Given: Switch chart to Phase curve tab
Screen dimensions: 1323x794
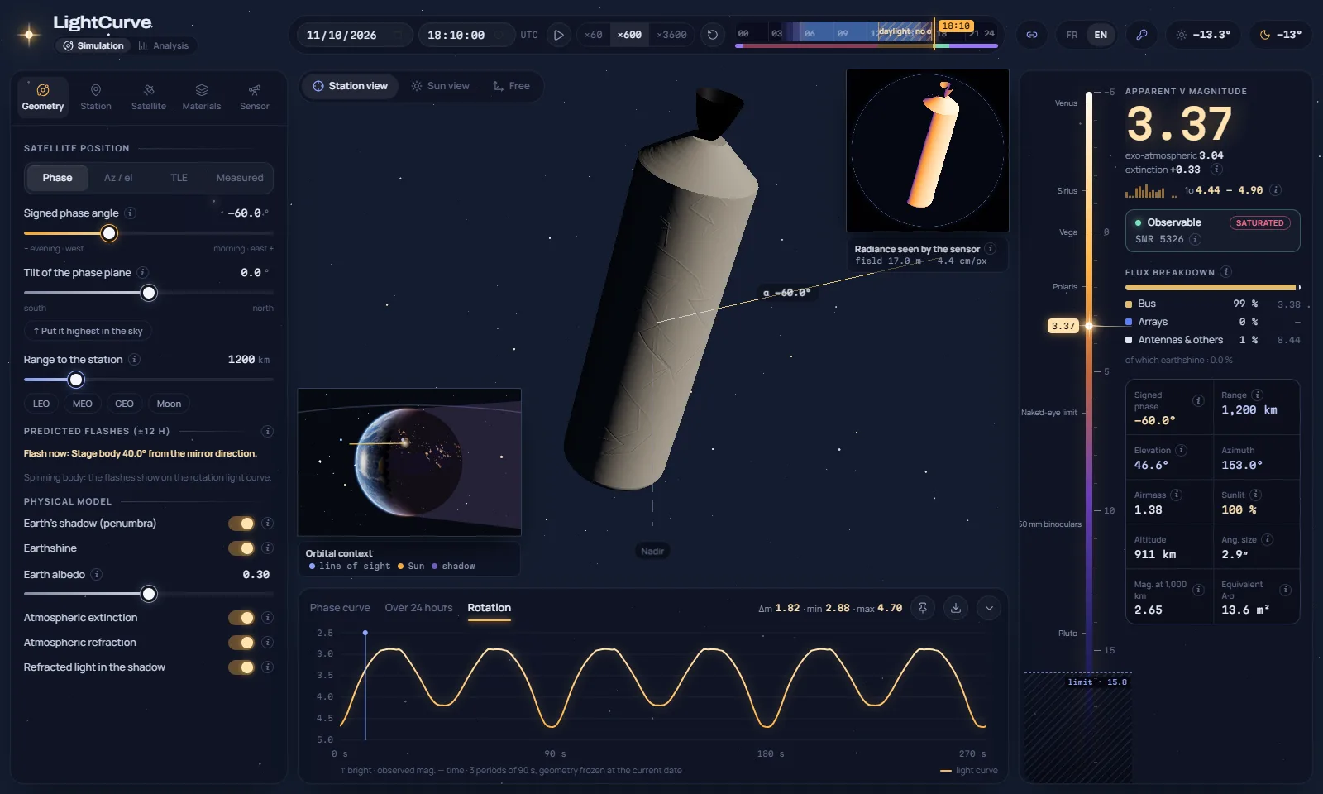Looking at the screenshot, I should coord(340,608).
